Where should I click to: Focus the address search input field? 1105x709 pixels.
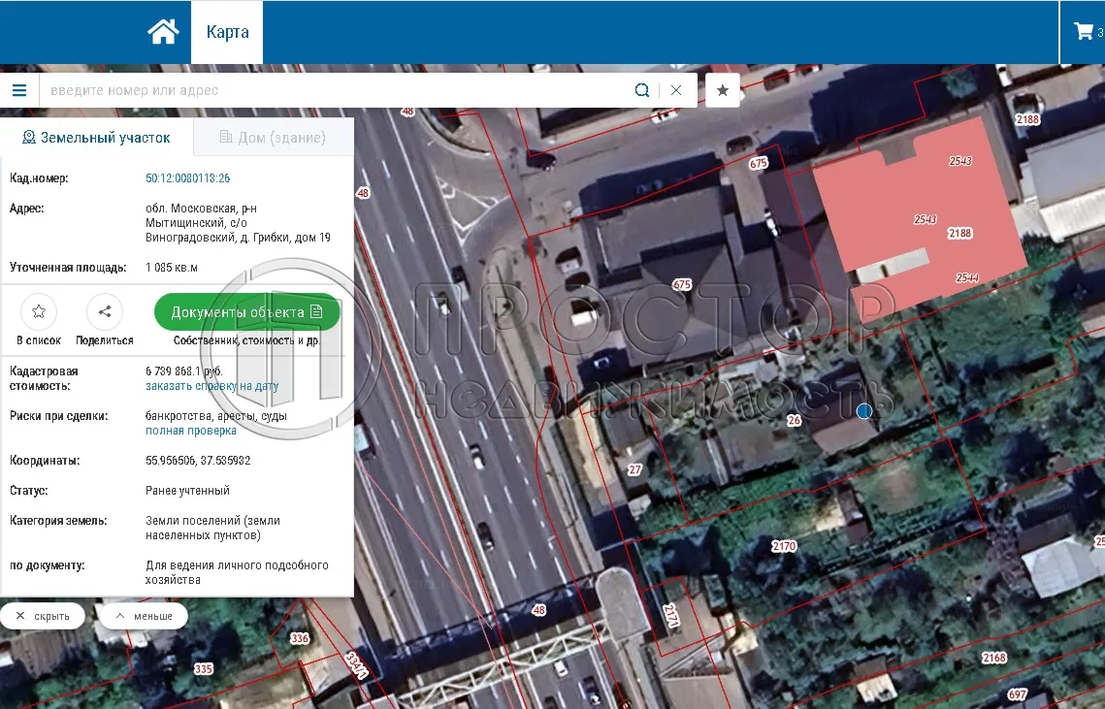point(330,90)
